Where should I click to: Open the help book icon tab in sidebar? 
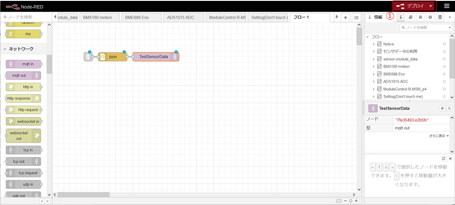click(x=411, y=17)
